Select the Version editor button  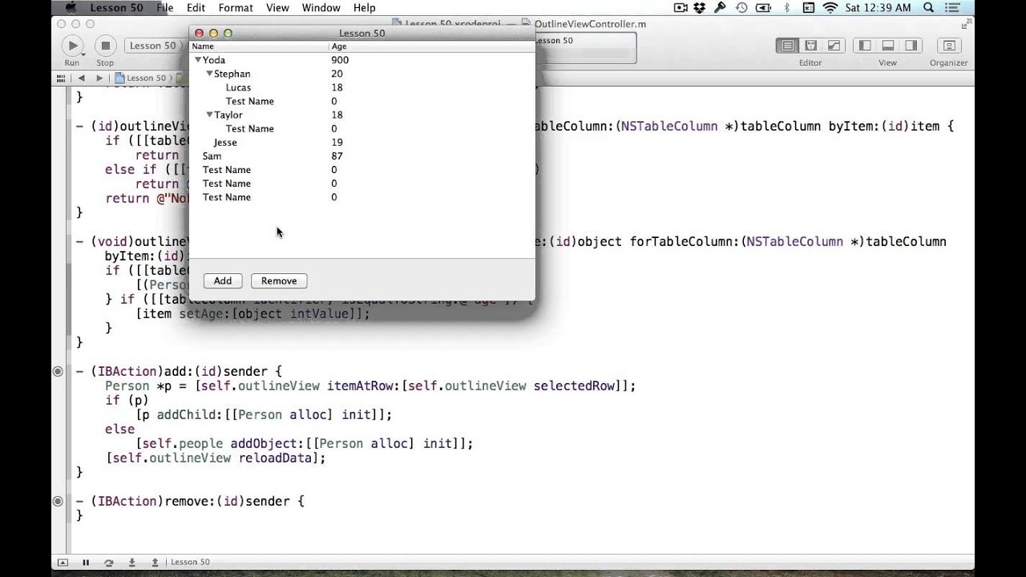[834, 46]
